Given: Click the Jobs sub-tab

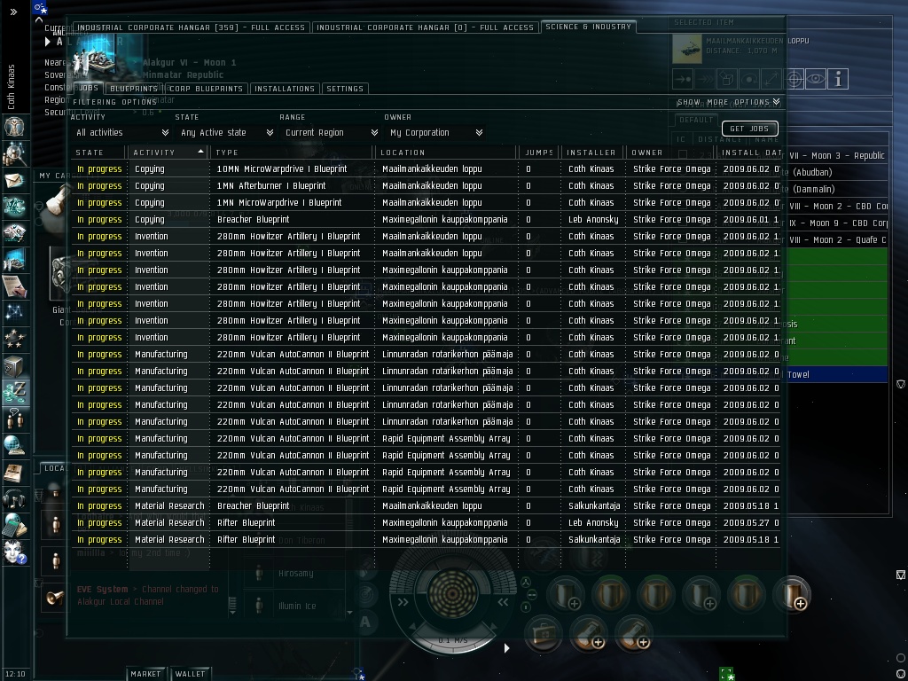Looking at the screenshot, I should point(88,89).
